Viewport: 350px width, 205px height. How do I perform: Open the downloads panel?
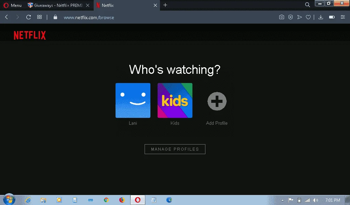tap(321, 17)
